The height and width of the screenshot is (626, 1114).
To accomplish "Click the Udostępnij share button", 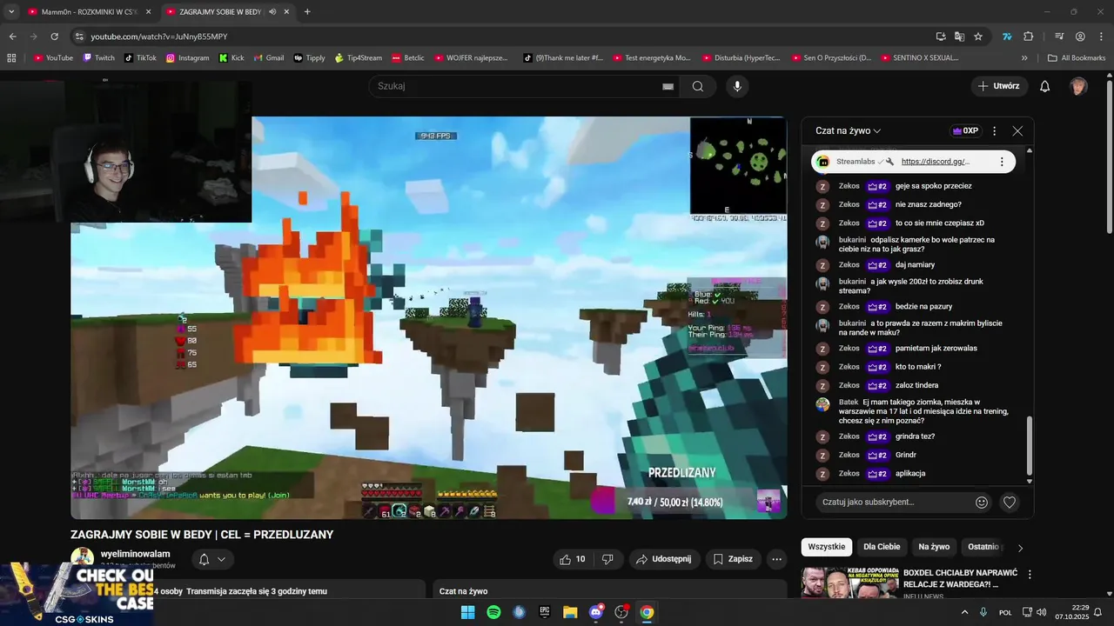I will (663, 559).
